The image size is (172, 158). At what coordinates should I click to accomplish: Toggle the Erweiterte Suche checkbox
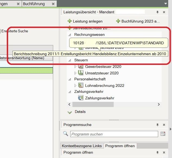[0, 31]
